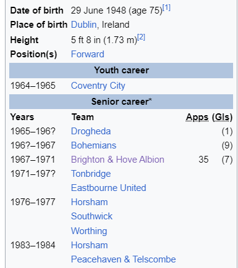Open the Dublin link

click(84, 25)
